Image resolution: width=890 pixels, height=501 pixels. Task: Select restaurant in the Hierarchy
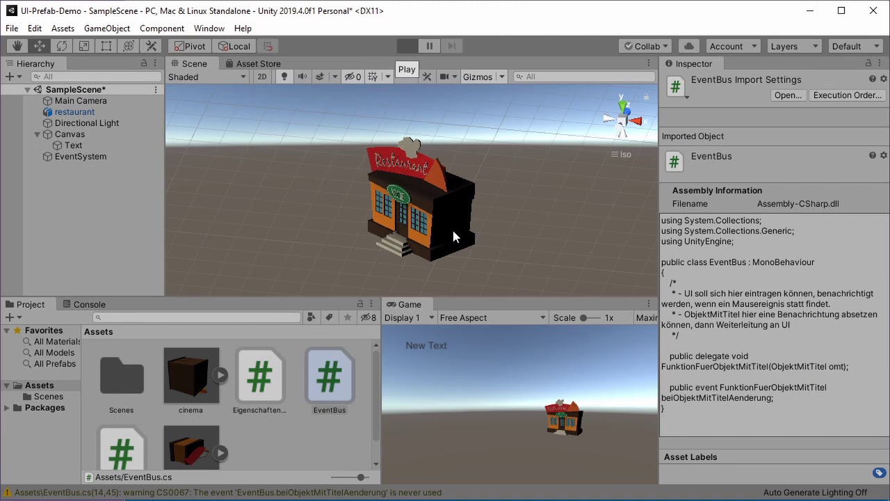coord(74,112)
